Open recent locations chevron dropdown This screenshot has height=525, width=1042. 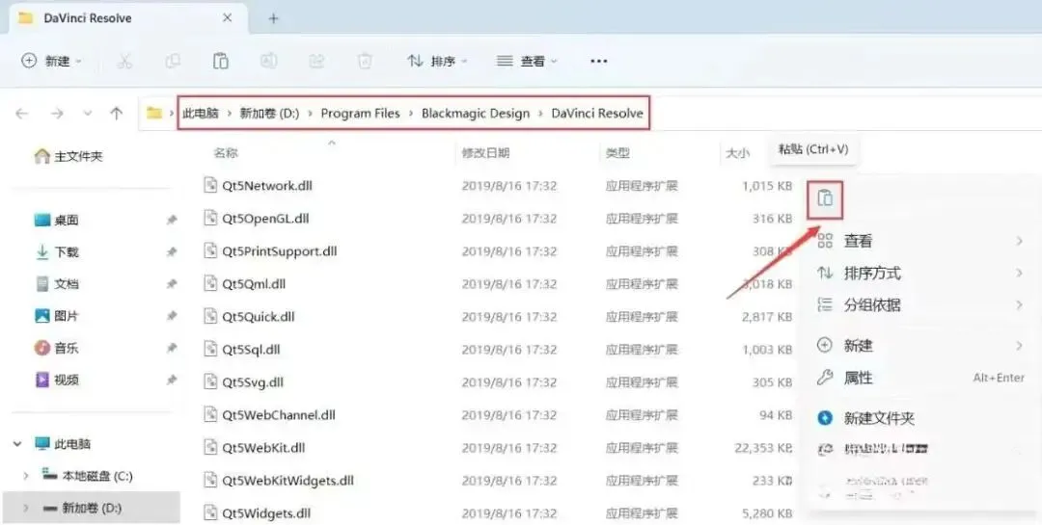click(x=88, y=114)
